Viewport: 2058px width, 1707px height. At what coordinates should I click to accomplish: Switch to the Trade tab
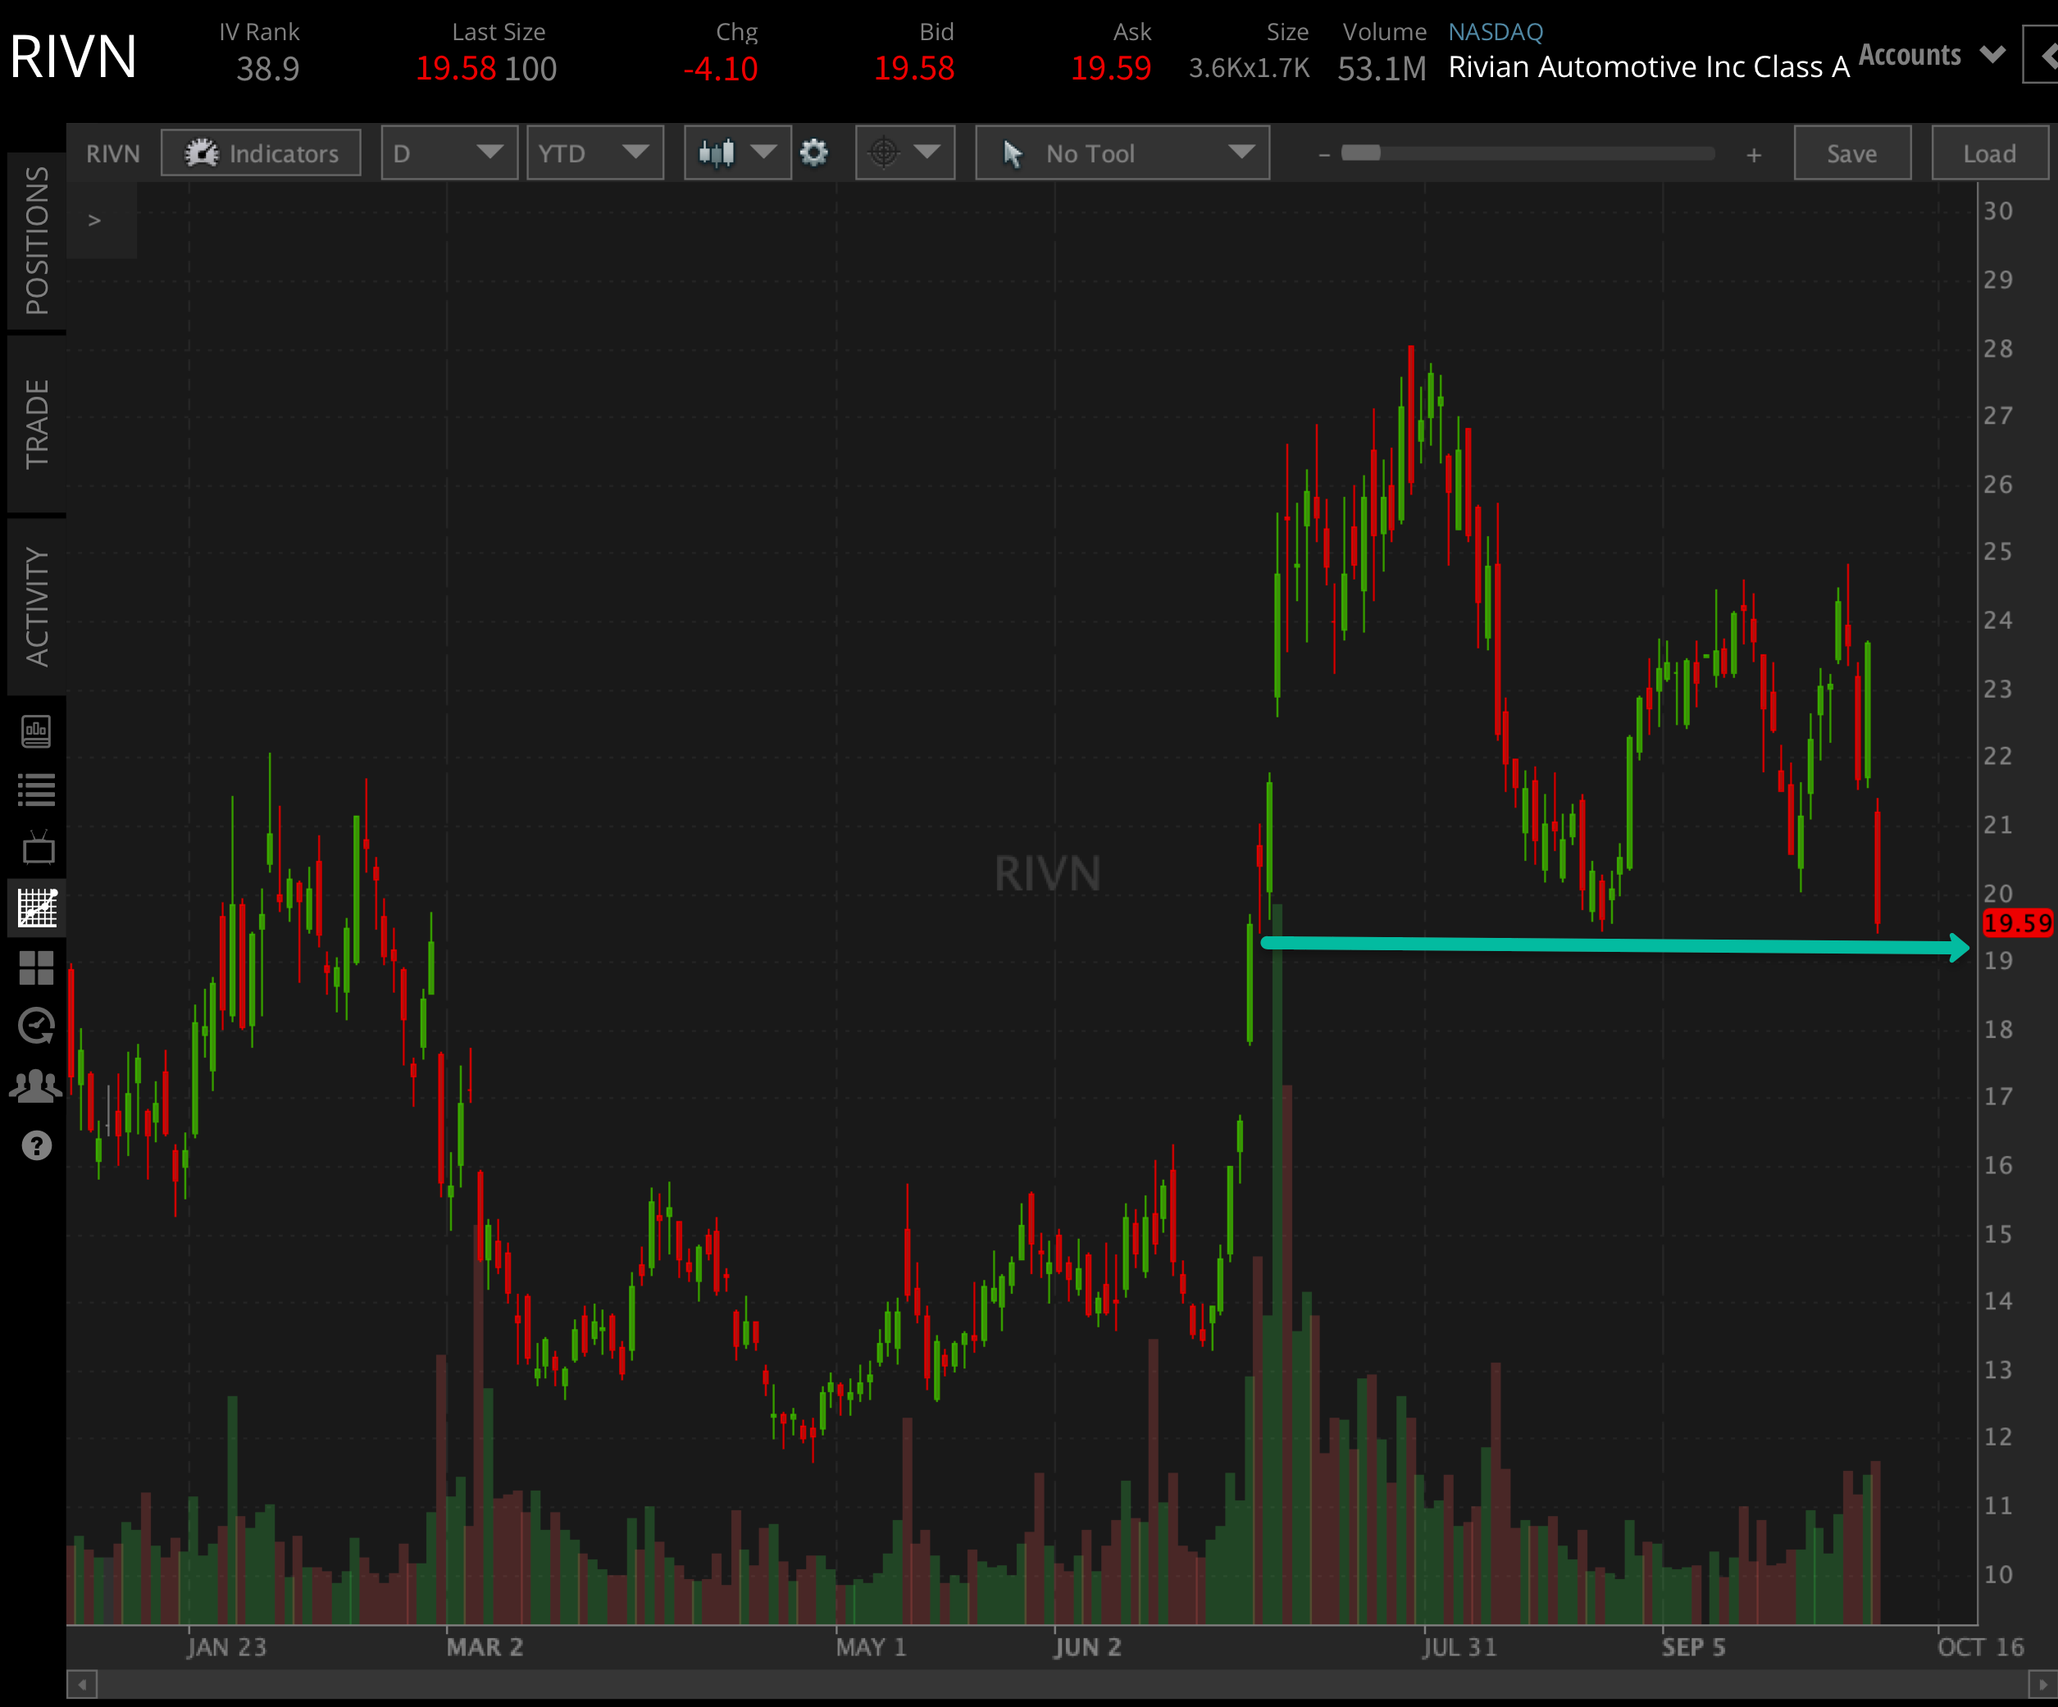[x=36, y=423]
